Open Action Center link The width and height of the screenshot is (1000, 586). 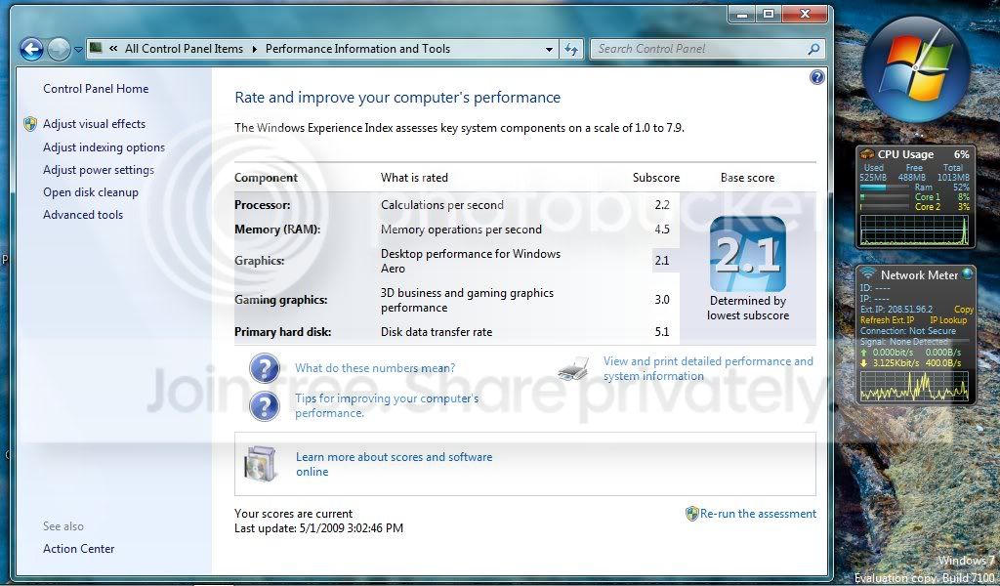(x=78, y=548)
